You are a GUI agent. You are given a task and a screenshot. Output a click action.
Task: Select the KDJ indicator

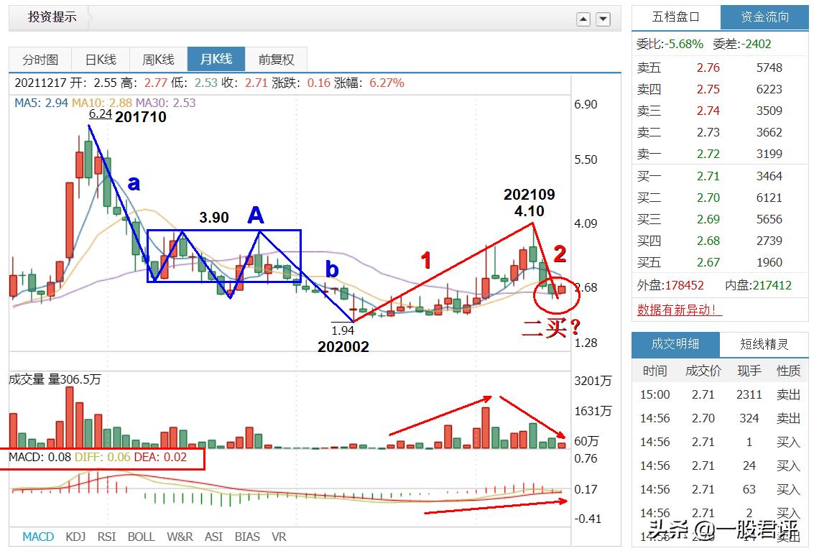click(75, 537)
